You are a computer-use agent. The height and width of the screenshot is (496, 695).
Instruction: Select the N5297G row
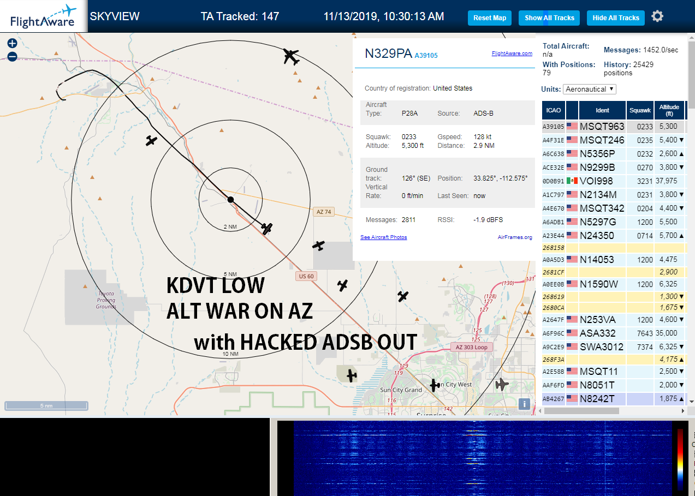(614, 222)
